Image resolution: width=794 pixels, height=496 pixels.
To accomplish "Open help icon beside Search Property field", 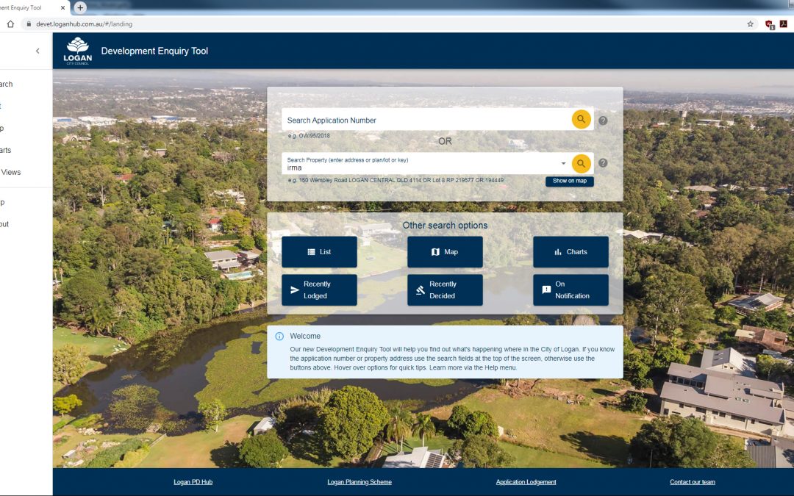I will tap(603, 163).
